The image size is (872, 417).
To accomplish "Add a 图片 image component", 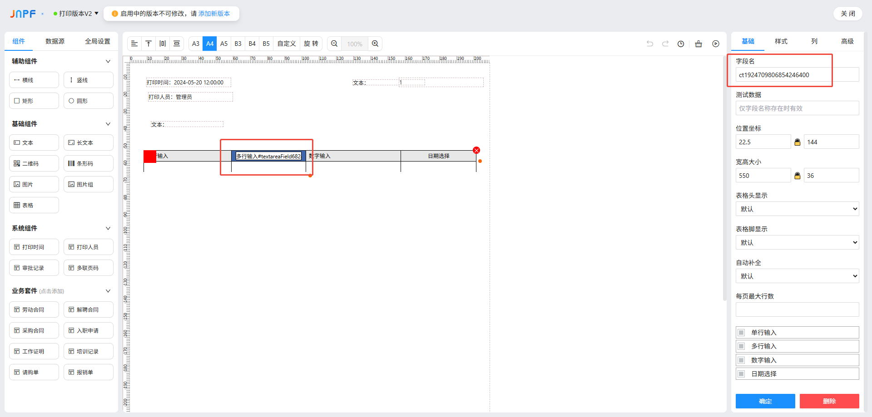I will coord(34,184).
